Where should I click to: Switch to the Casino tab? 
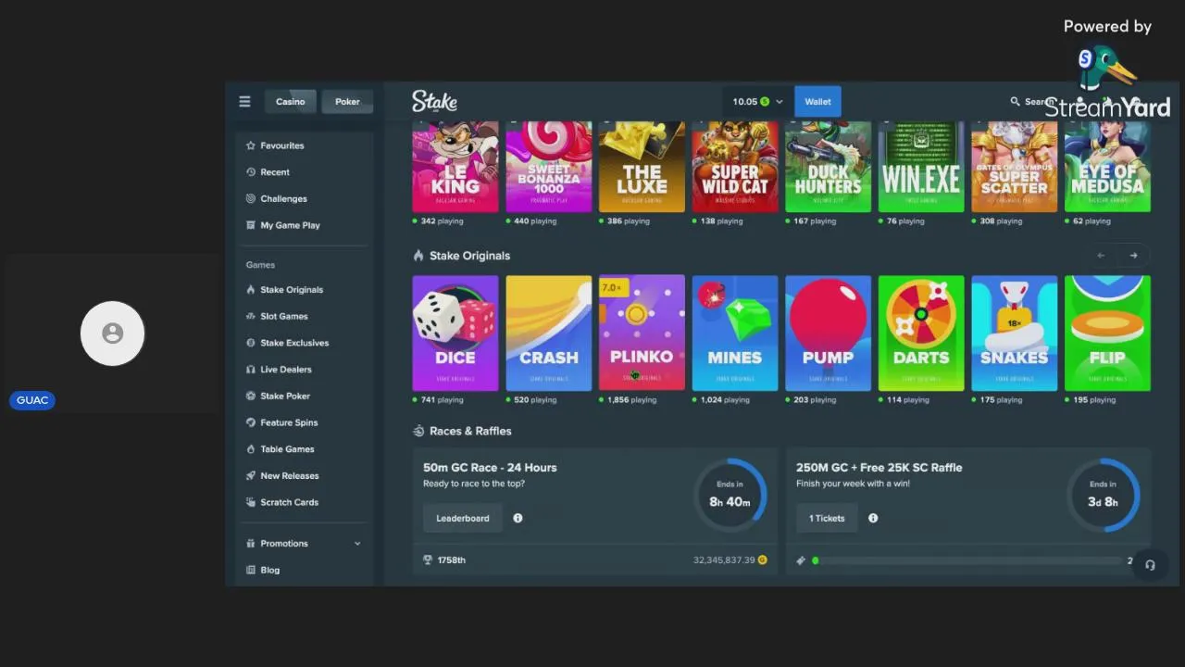(290, 102)
